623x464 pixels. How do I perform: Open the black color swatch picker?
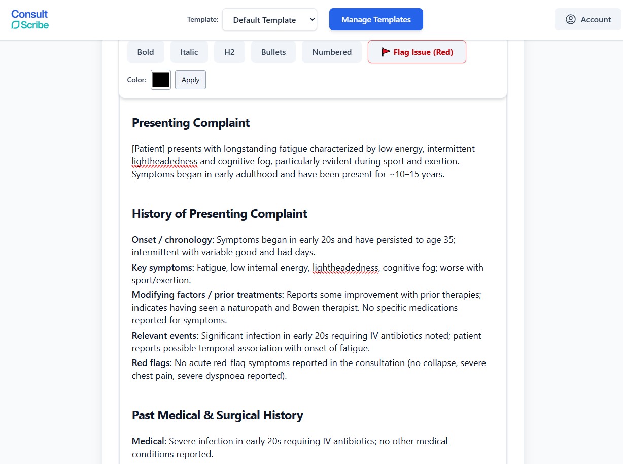point(160,79)
